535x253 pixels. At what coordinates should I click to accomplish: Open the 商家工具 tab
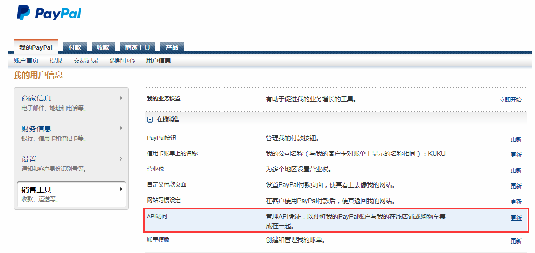click(137, 47)
